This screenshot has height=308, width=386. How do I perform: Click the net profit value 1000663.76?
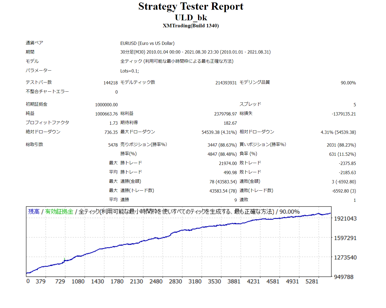pos(106,114)
